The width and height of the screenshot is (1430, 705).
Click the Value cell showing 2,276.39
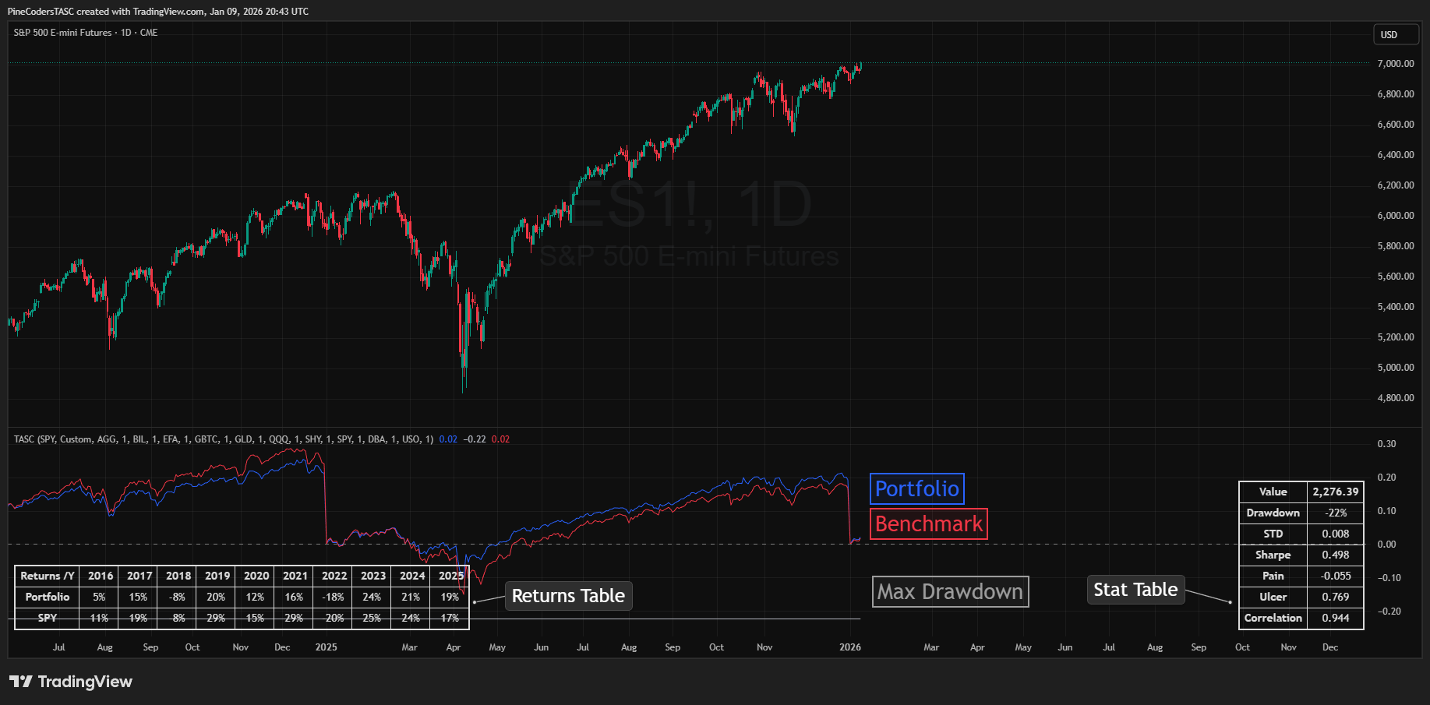(x=1336, y=492)
